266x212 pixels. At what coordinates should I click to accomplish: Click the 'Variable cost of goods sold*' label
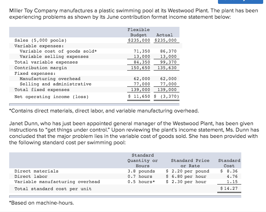click(58, 51)
